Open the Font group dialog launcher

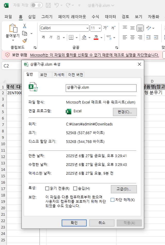(x=117, y=47)
